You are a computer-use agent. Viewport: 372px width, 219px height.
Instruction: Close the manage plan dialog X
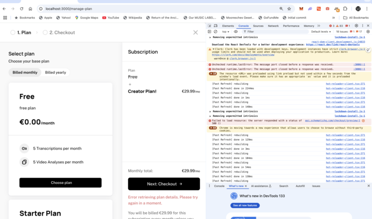pos(195,32)
